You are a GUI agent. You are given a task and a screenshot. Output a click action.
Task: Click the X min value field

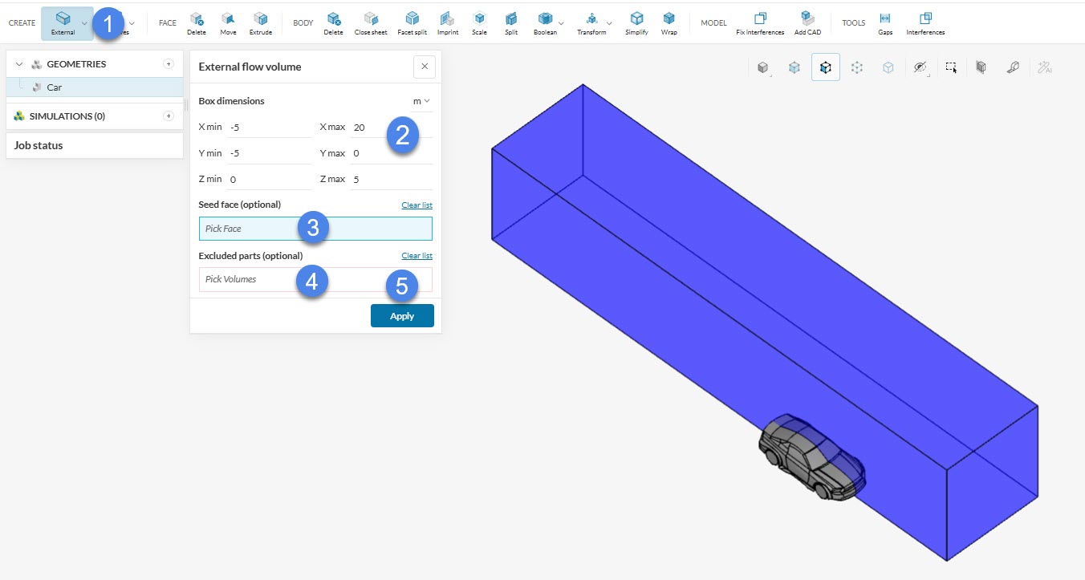pyautogui.click(x=268, y=127)
